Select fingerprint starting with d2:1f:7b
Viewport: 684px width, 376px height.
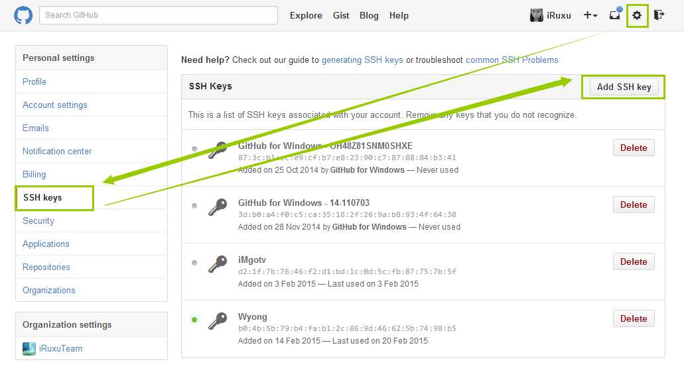(347, 271)
